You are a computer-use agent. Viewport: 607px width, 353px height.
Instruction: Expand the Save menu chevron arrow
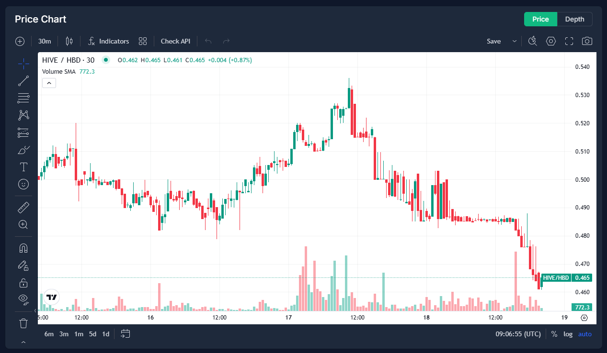point(515,41)
